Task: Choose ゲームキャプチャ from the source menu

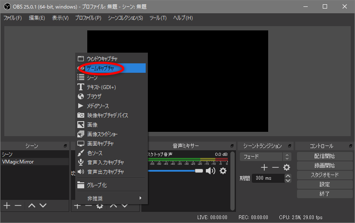Action: tap(111, 68)
